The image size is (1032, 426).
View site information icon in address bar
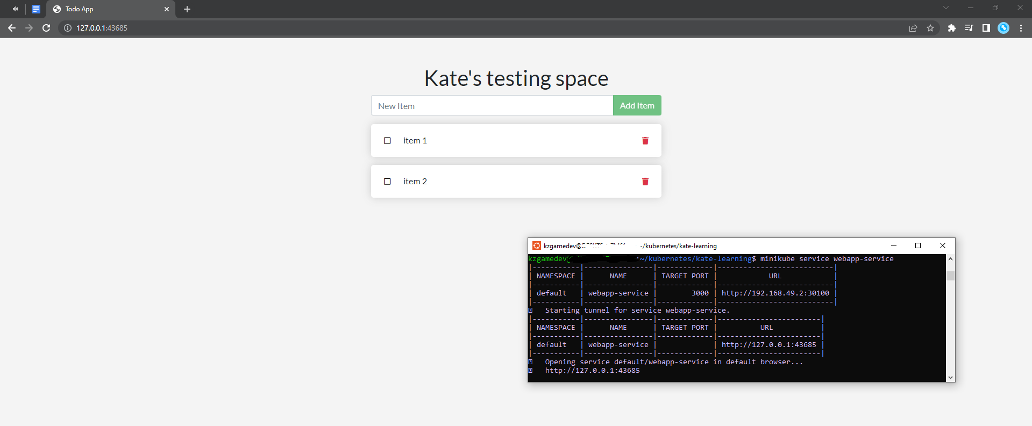[x=68, y=28]
